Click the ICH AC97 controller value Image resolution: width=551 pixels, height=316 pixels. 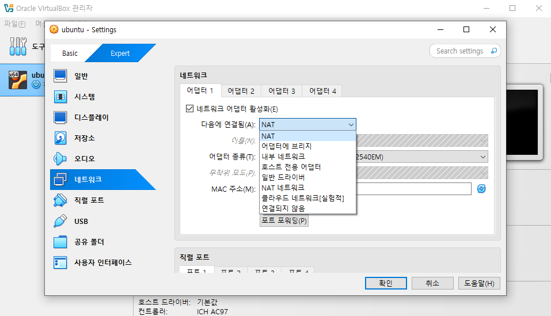[212, 311]
